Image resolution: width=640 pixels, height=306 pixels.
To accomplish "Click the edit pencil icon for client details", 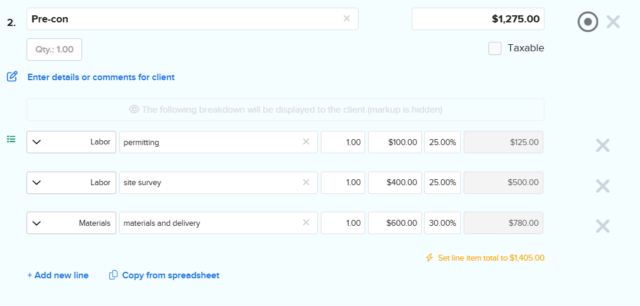I will point(12,77).
